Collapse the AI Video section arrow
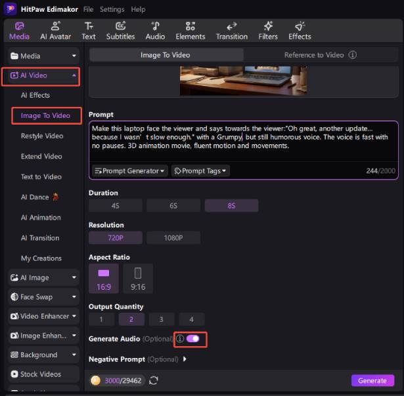Viewport: 404px width, 396px height. click(74, 75)
